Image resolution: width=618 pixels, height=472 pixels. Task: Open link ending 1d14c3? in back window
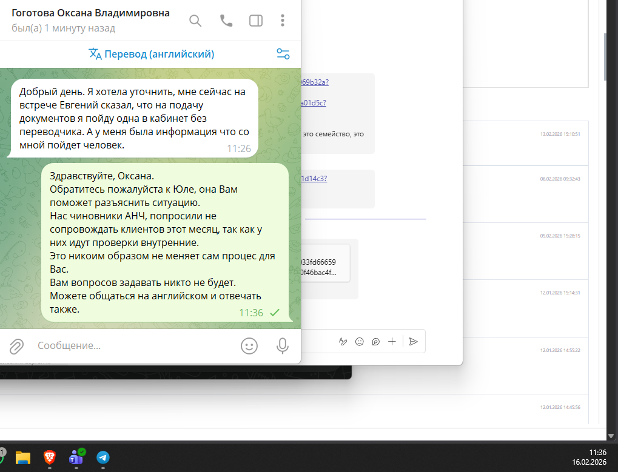(314, 179)
